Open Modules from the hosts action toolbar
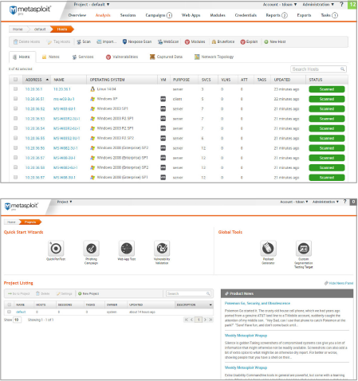Image resolution: width=358 pixels, height=381 pixels. coord(195,41)
